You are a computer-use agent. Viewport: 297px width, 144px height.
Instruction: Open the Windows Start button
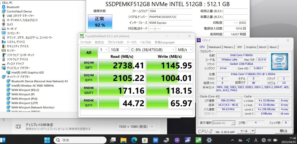pyautogui.click(x=47, y=140)
